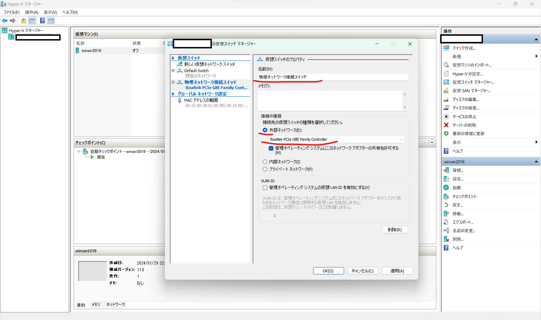Viewport: 541px width, 320px height.
Task: Open the 操作(A) menu
Action: [x=31, y=12]
